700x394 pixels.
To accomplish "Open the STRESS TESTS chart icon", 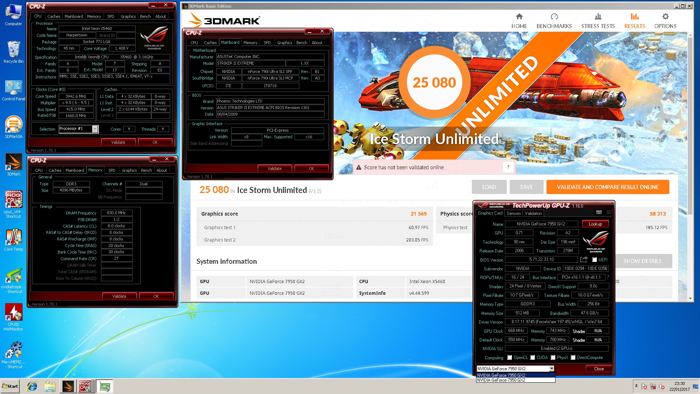I will pyautogui.click(x=598, y=17).
